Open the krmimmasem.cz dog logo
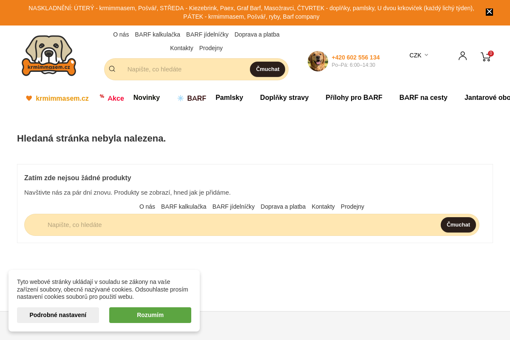This screenshot has width=510, height=340. pyautogui.click(x=49, y=56)
